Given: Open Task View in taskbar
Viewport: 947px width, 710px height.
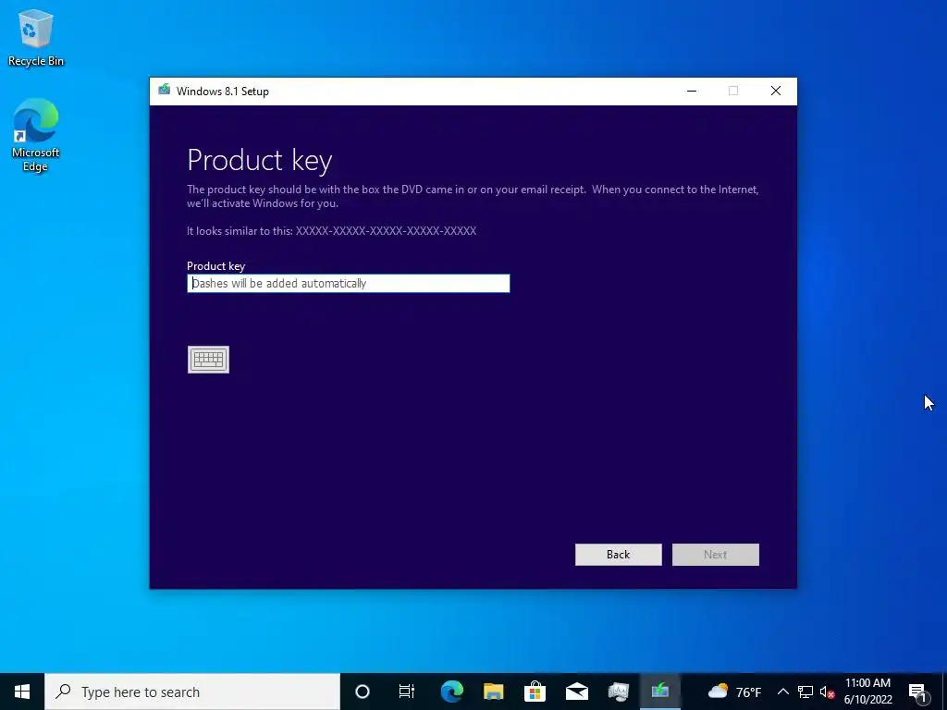Looking at the screenshot, I should (407, 692).
